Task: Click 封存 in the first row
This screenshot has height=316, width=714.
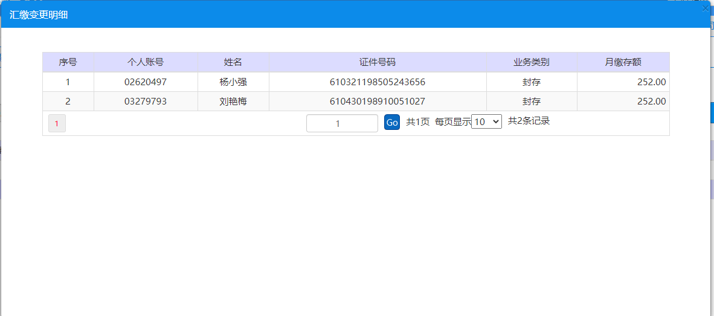Action: pyautogui.click(x=532, y=82)
